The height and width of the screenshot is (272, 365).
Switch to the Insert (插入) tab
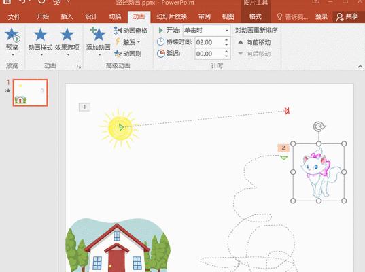click(67, 16)
